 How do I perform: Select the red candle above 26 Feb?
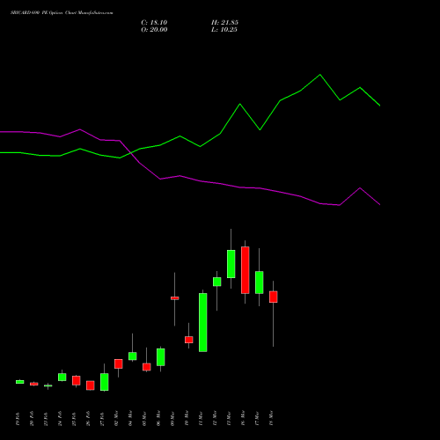coord(91,385)
